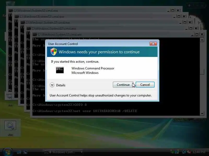The width and height of the screenshot is (209, 156).
Task: Minimize the frontmost cmd.exe window
Action: pyautogui.click(x=192, y=35)
